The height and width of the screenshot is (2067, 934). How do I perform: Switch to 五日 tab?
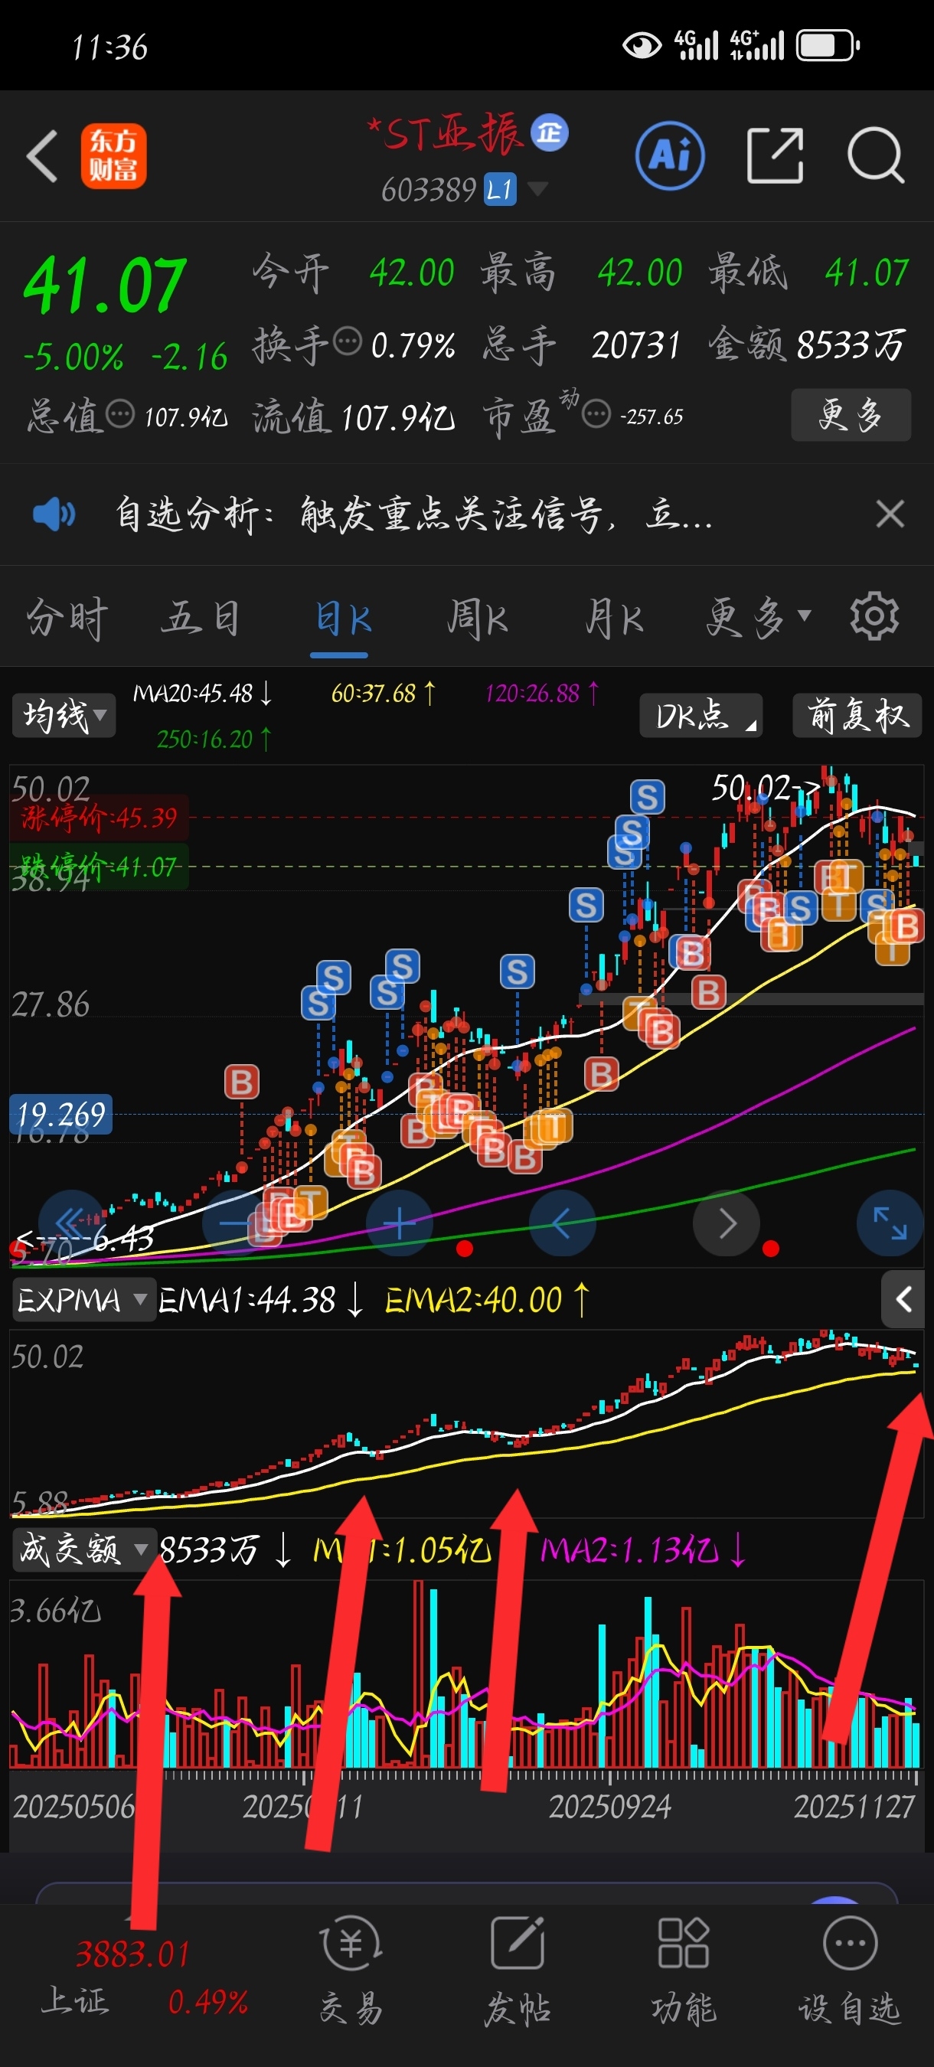(201, 619)
